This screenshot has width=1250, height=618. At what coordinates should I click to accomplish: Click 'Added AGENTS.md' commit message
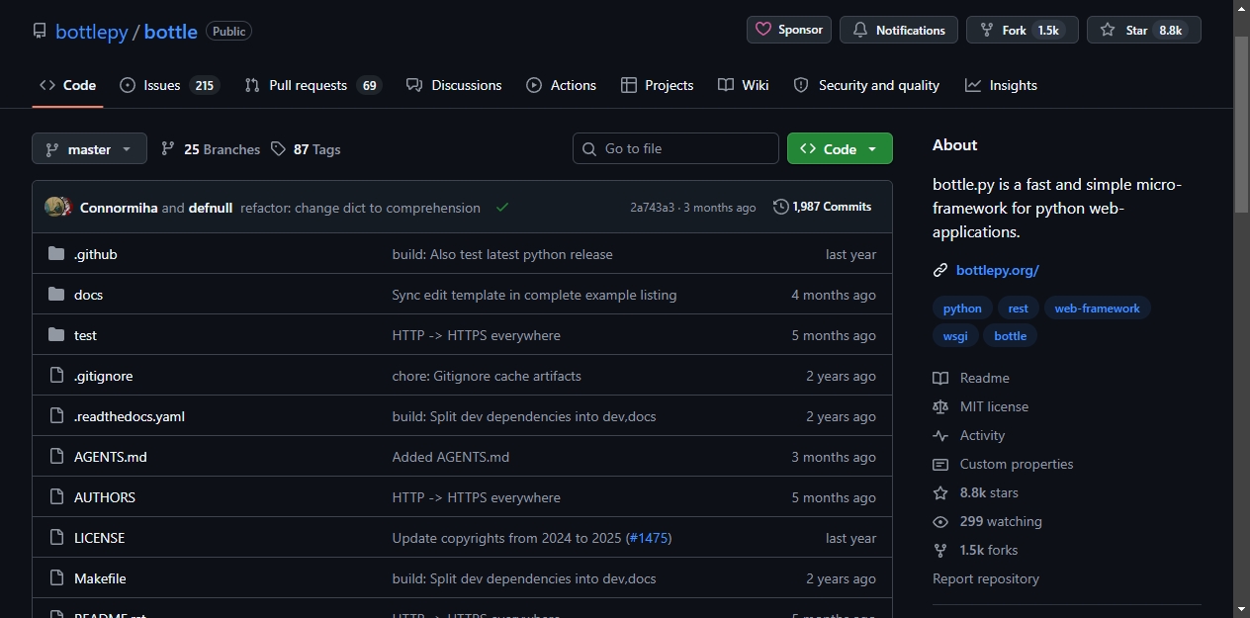coord(451,457)
